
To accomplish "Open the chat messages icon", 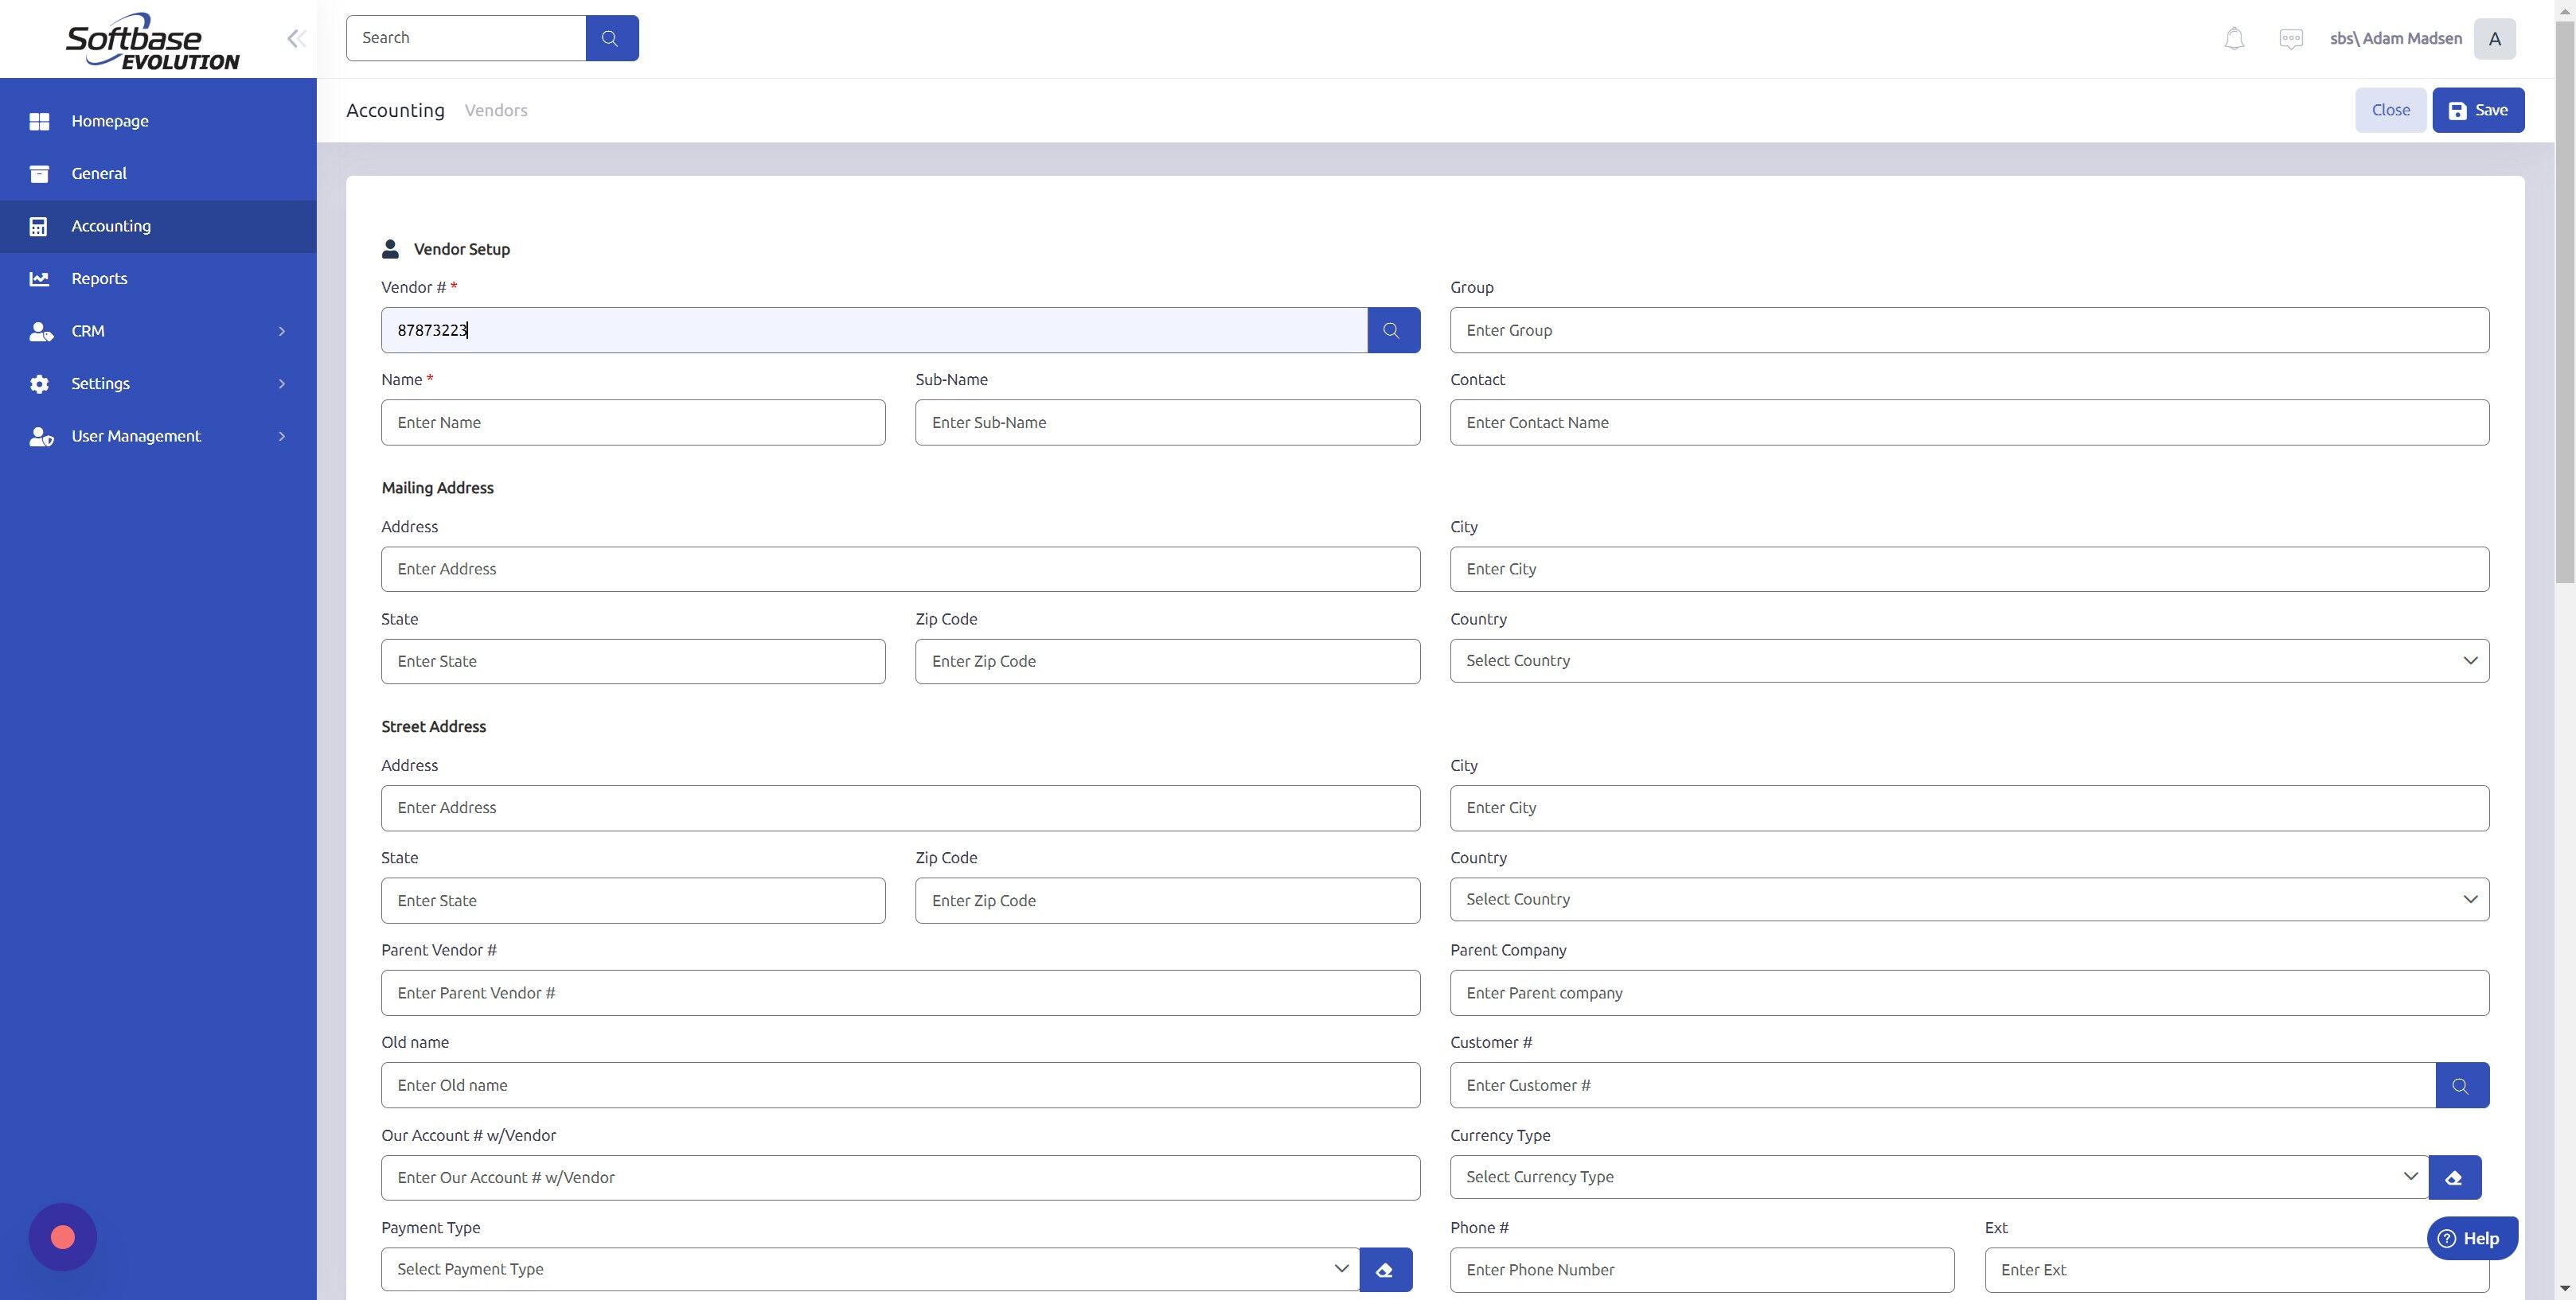I will 2291,38.
